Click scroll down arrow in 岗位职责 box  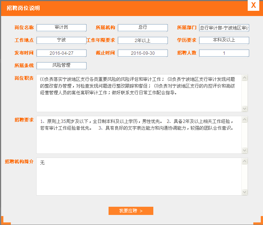(x=245, y=108)
